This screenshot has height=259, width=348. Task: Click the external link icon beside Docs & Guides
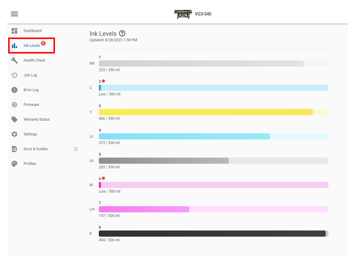point(76,149)
